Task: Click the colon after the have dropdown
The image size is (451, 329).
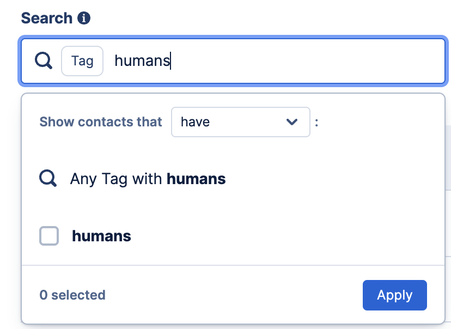Action: coord(316,123)
